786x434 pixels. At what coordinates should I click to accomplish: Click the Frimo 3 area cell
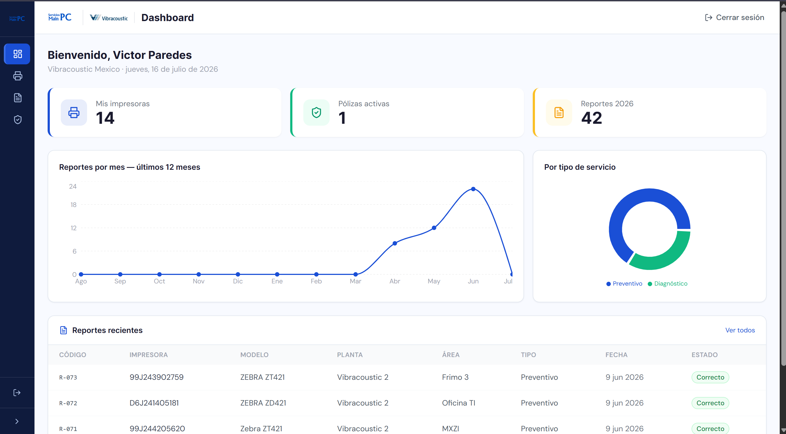coord(455,377)
